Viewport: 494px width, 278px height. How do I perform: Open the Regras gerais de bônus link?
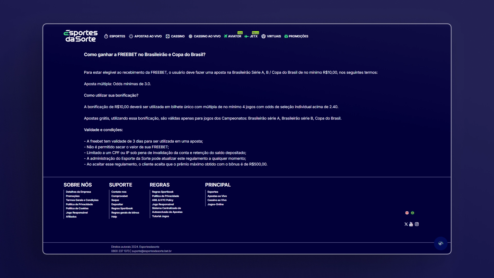pos(125,213)
